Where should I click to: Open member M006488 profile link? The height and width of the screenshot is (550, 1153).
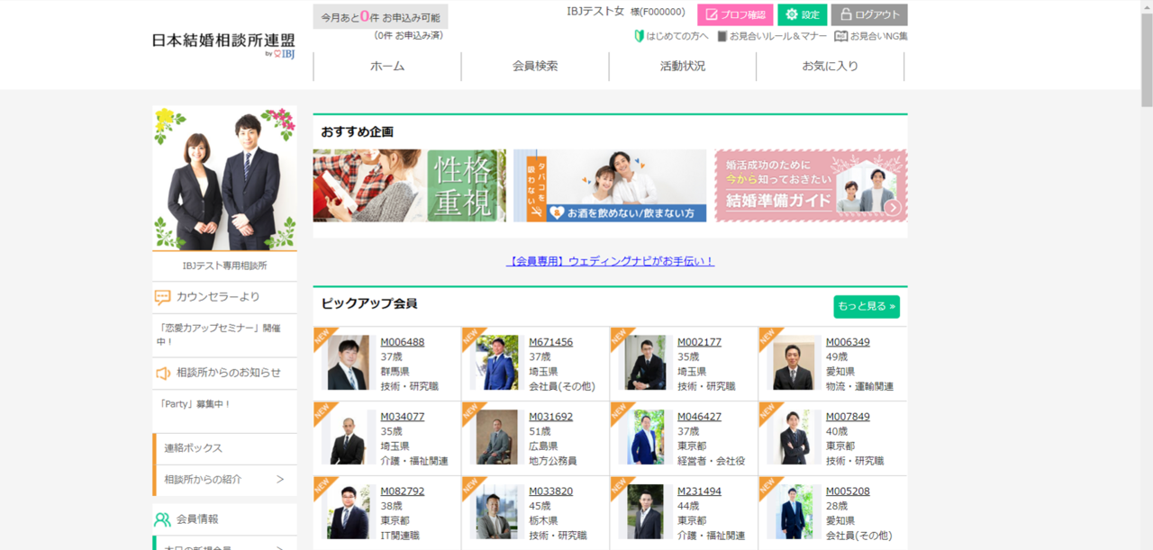click(402, 342)
